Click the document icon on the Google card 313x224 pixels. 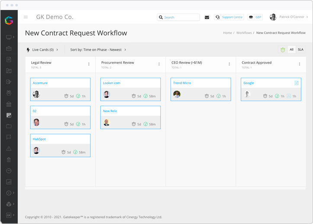pyautogui.click(x=297, y=83)
